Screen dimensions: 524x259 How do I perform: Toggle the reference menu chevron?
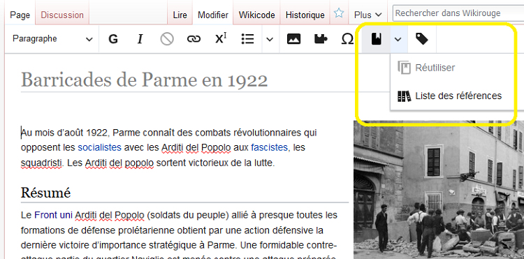398,39
